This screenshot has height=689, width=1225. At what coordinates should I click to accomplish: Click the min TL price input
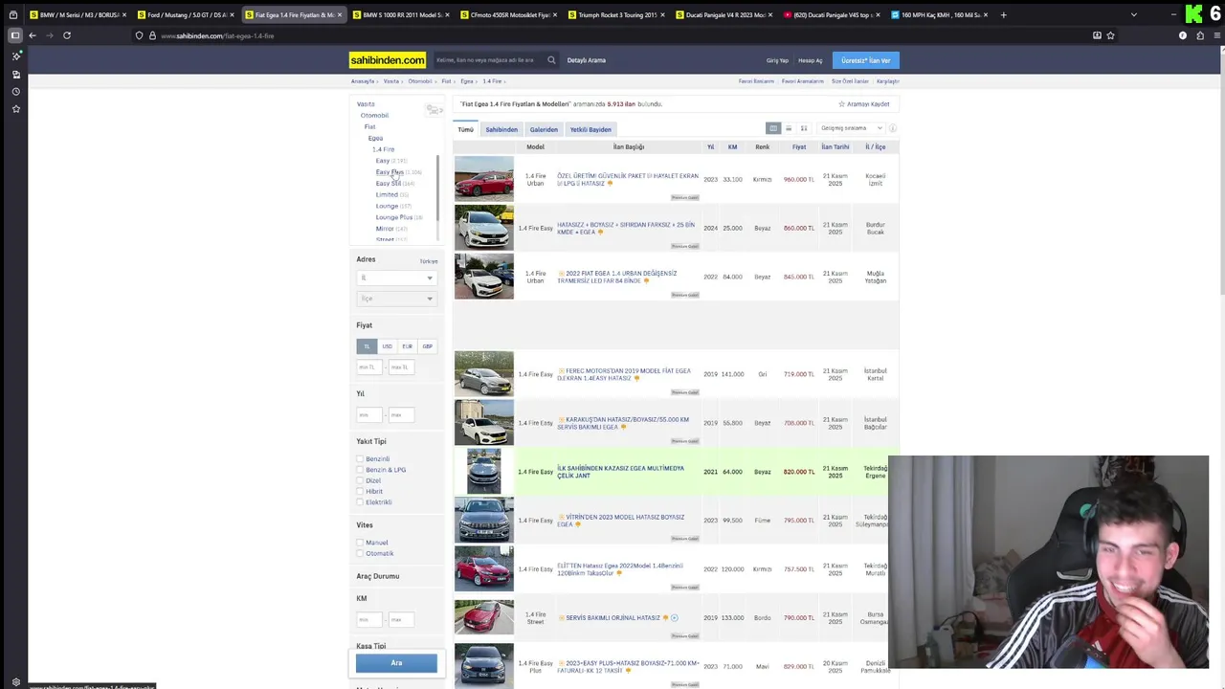(369, 367)
